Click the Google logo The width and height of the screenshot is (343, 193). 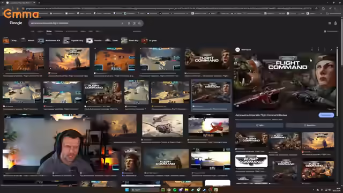pyautogui.click(x=16, y=23)
